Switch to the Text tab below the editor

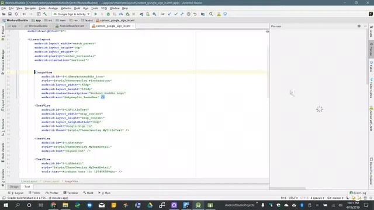coord(27,187)
